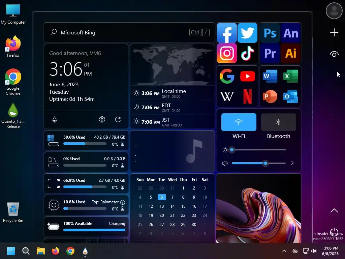Toggle the Bluetooth button
This screenshot has width=345, height=259.
278,122
